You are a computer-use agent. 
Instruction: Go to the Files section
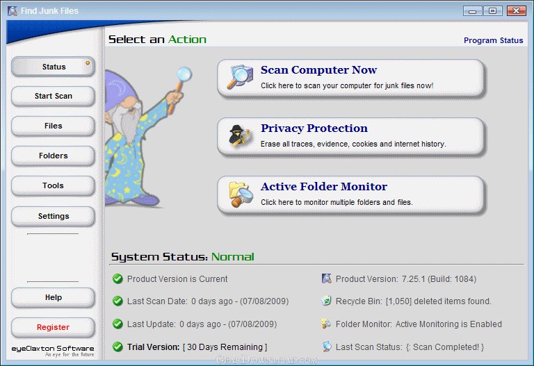(x=53, y=126)
